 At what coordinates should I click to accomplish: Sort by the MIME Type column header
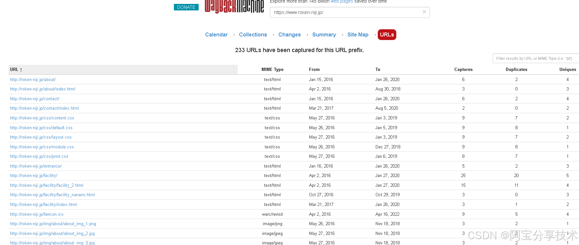tap(272, 69)
